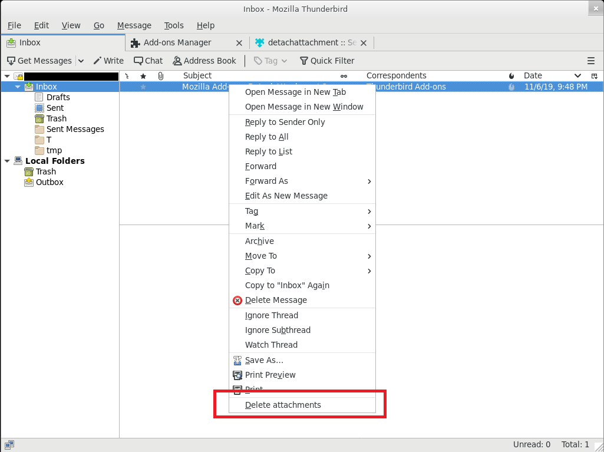Select Watch Thread
The image size is (604, 452).
click(302, 345)
